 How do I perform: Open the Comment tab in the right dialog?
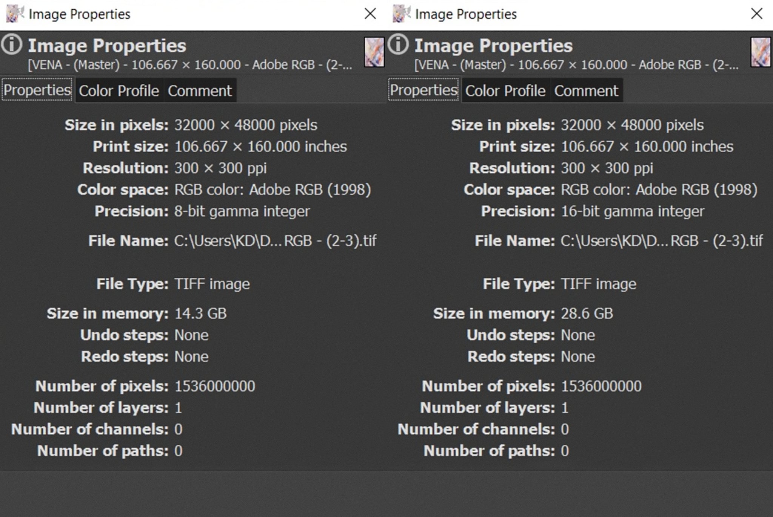click(586, 90)
